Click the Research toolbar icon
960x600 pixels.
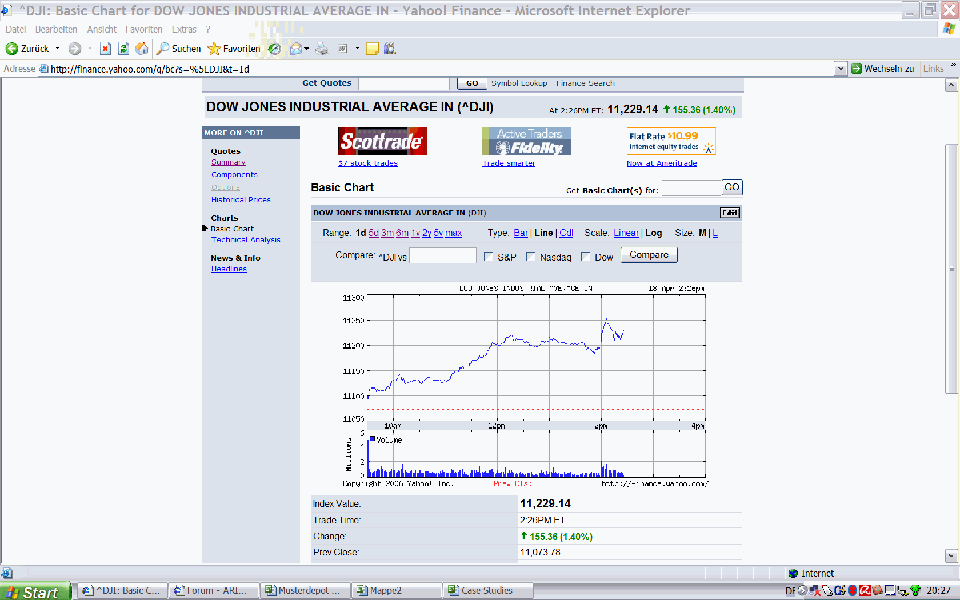coord(390,49)
